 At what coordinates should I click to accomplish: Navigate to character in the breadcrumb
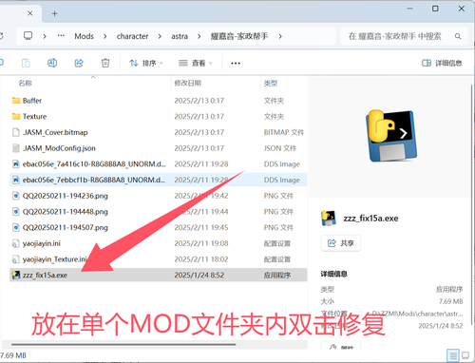[132, 36]
